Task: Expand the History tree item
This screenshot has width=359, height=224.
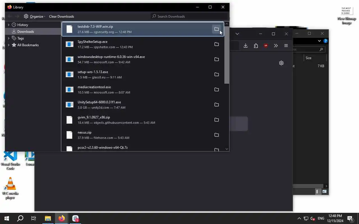Action: pyautogui.click(x=8, y=25)
